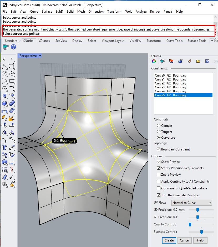Open the XNurbs about dialog icon

pyautogui.click(x=207, y=61)
